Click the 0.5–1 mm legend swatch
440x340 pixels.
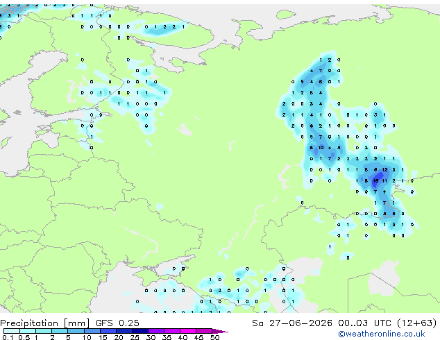point(28,331)
